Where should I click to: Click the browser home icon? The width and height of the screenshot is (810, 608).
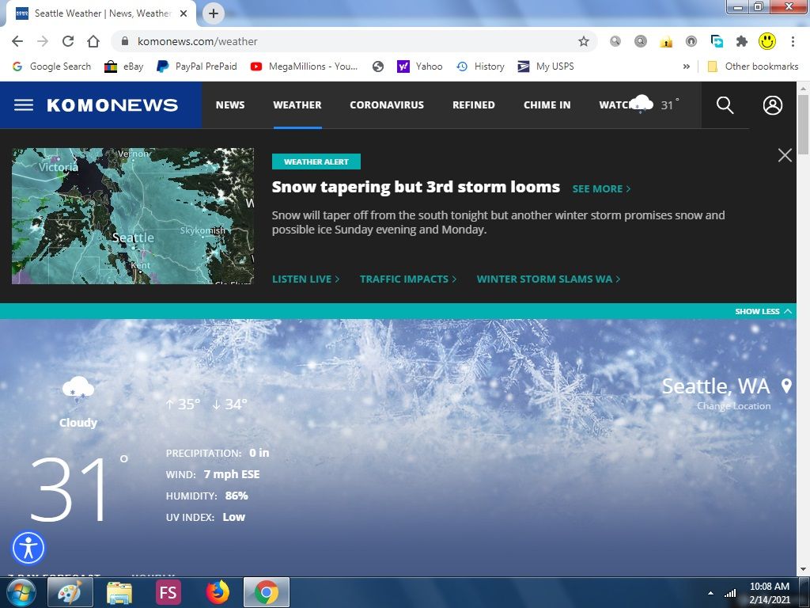(93, 41)
